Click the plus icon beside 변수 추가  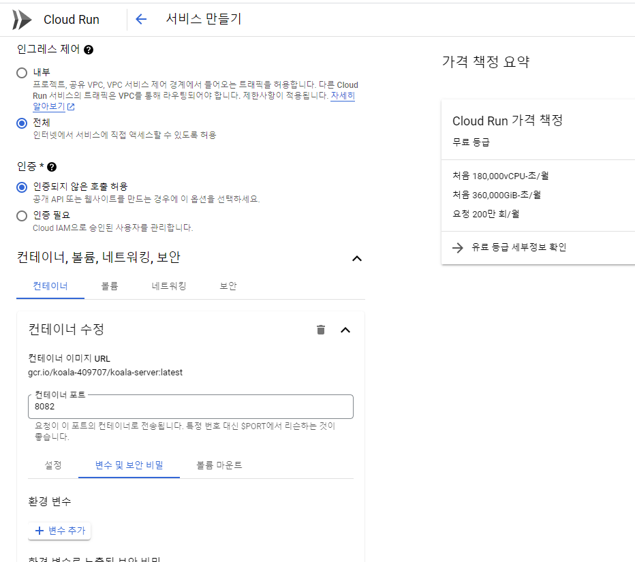(40, 531)
